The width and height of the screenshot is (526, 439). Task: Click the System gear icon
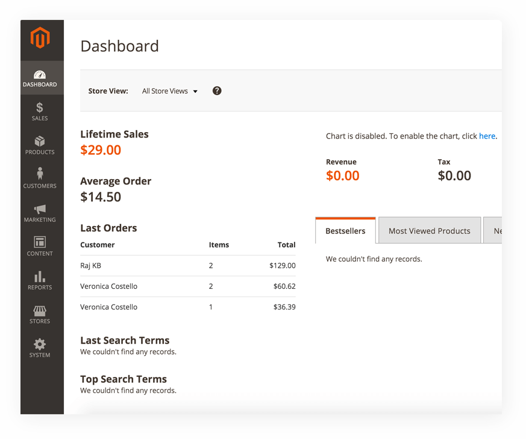pos(39,344)
